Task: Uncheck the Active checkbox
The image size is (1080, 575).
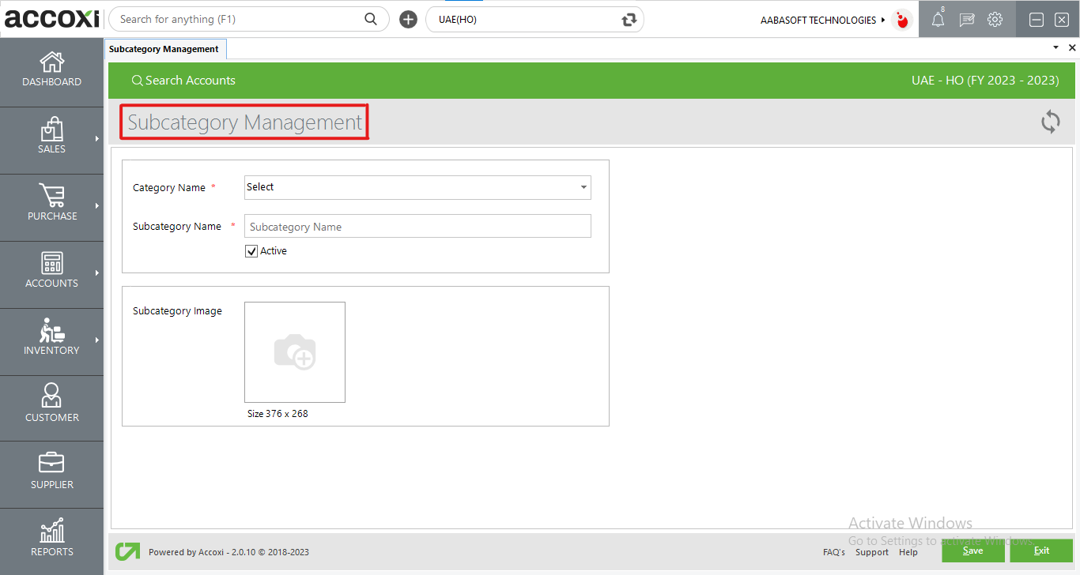Action: pos(251,250)
